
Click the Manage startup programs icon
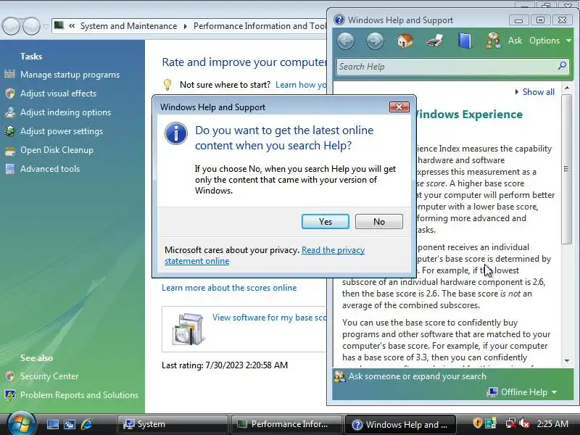pyautogui.click(x=10, y=75)
